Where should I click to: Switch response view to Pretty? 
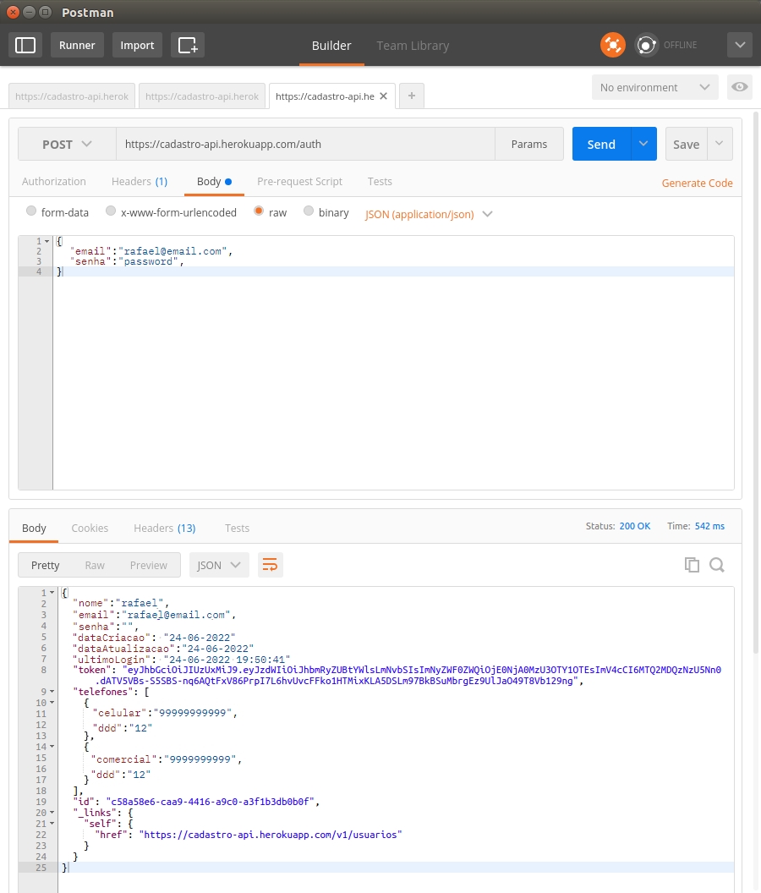point(45,565)
